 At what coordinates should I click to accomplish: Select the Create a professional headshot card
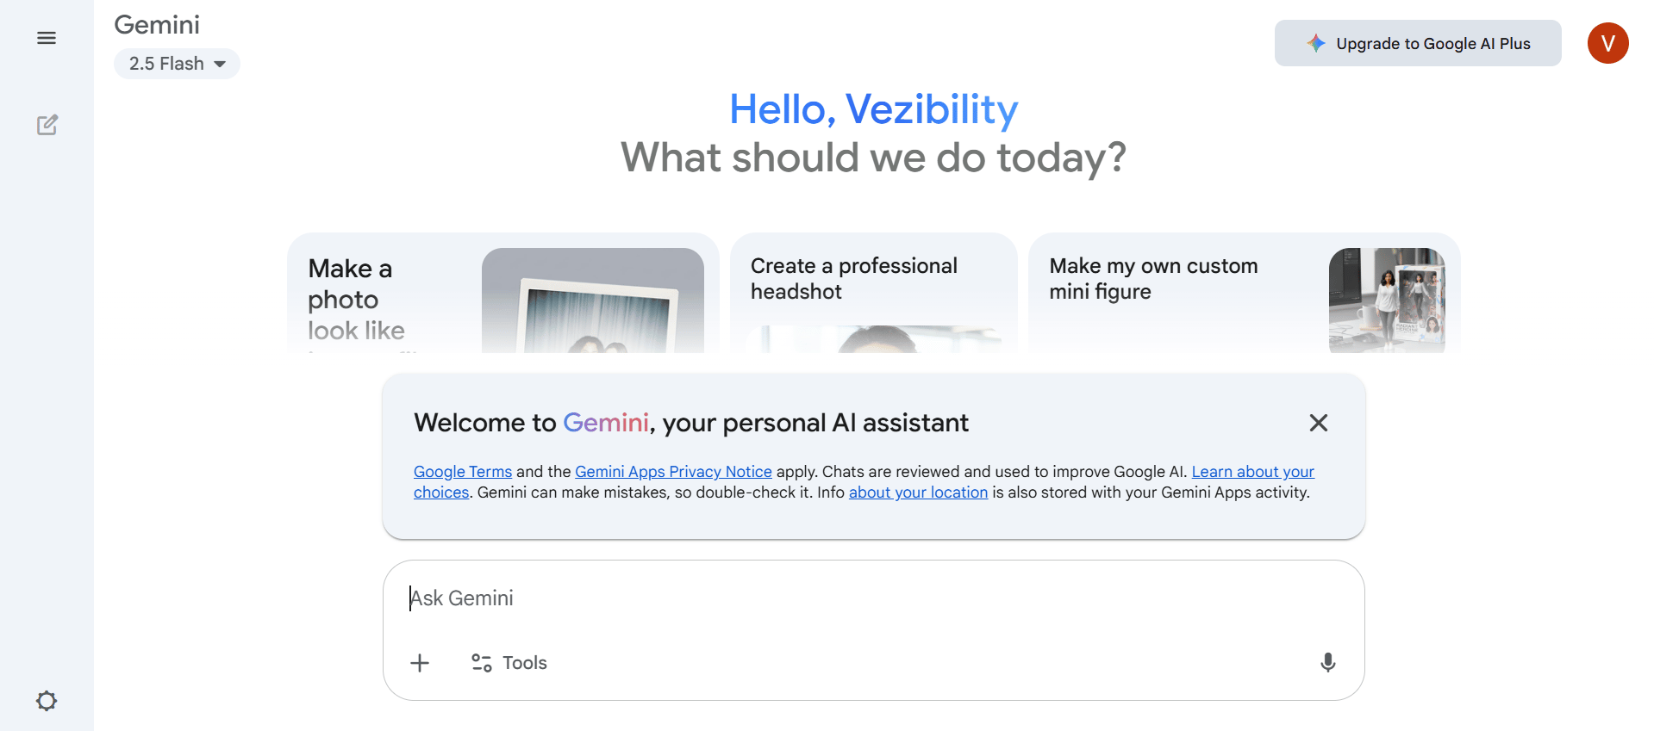[873, 291]
